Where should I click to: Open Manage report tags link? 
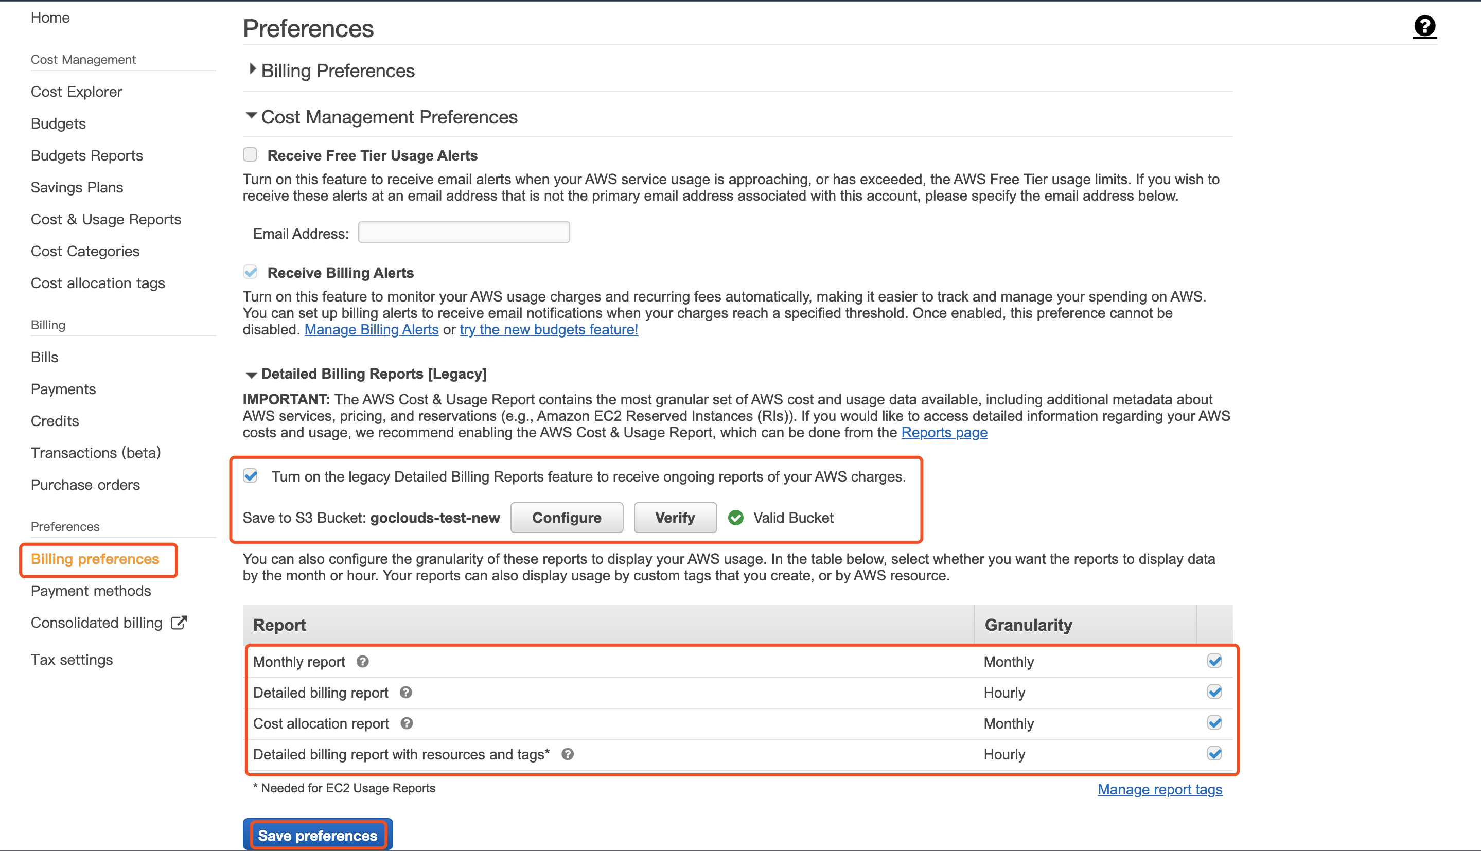coord(1159,789)
